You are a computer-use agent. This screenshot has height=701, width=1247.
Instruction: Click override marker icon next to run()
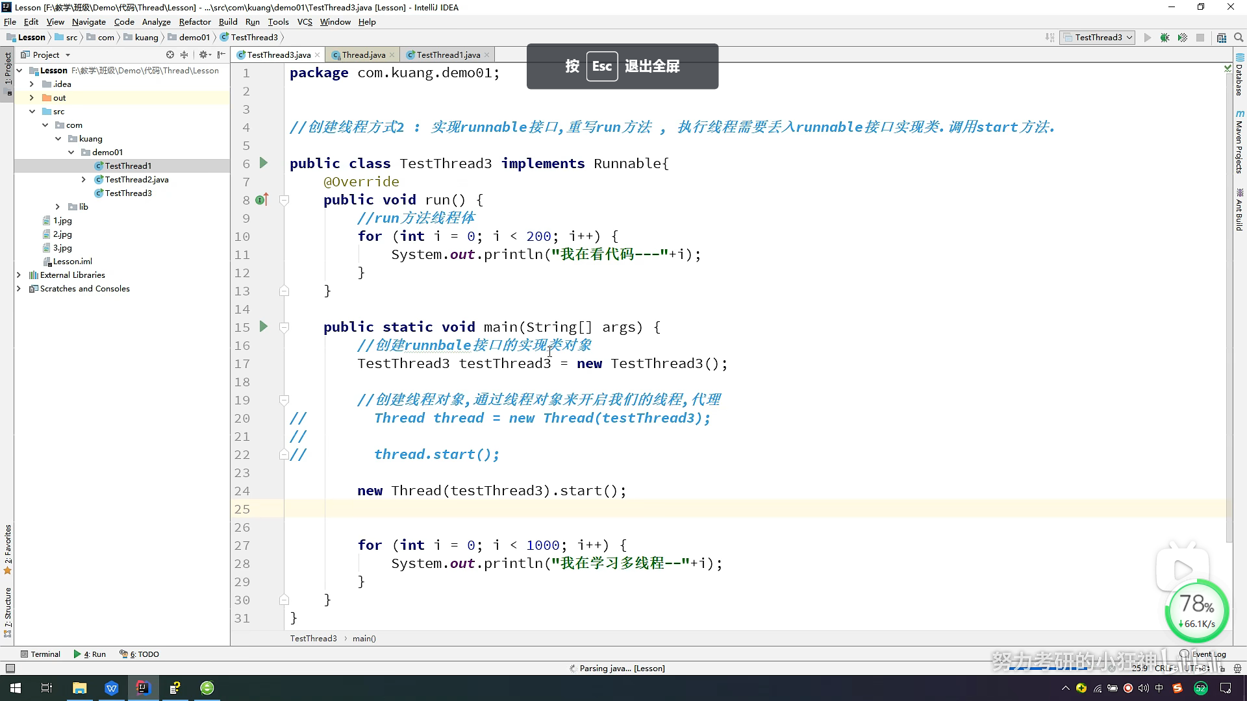pyautogui.click(x=261, y=200)
